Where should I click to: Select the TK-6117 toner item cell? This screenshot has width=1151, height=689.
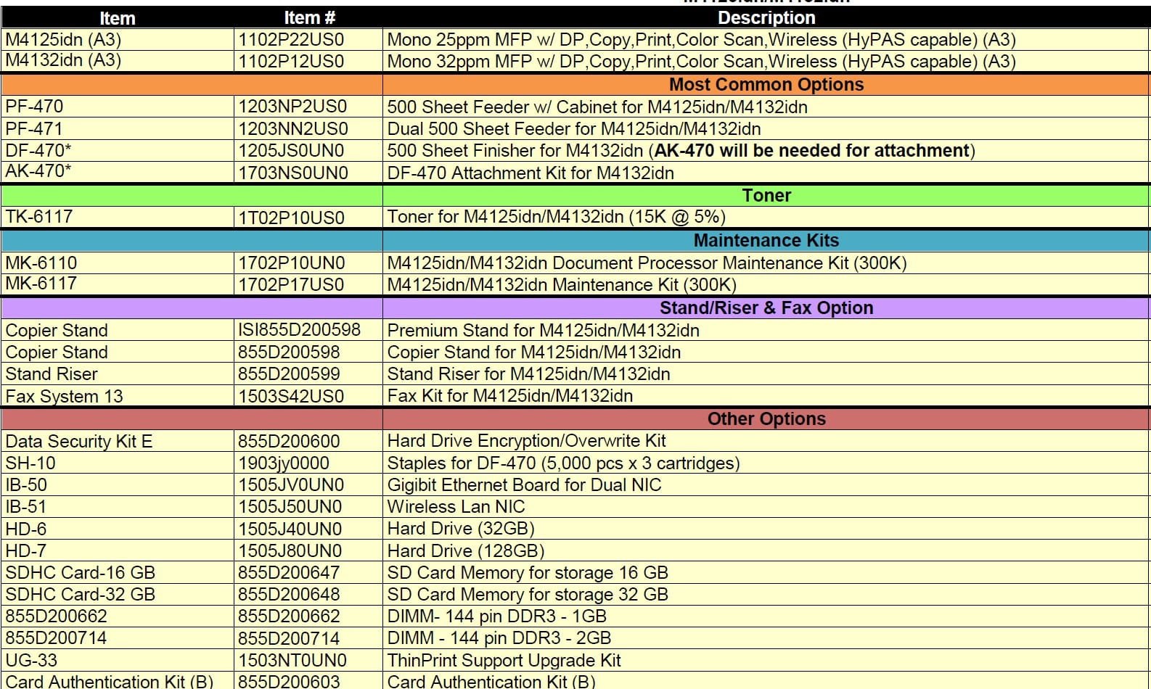[x=39, y=217]
